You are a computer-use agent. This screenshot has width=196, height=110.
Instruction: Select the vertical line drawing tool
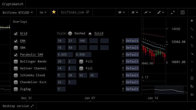tap(192, 70)
